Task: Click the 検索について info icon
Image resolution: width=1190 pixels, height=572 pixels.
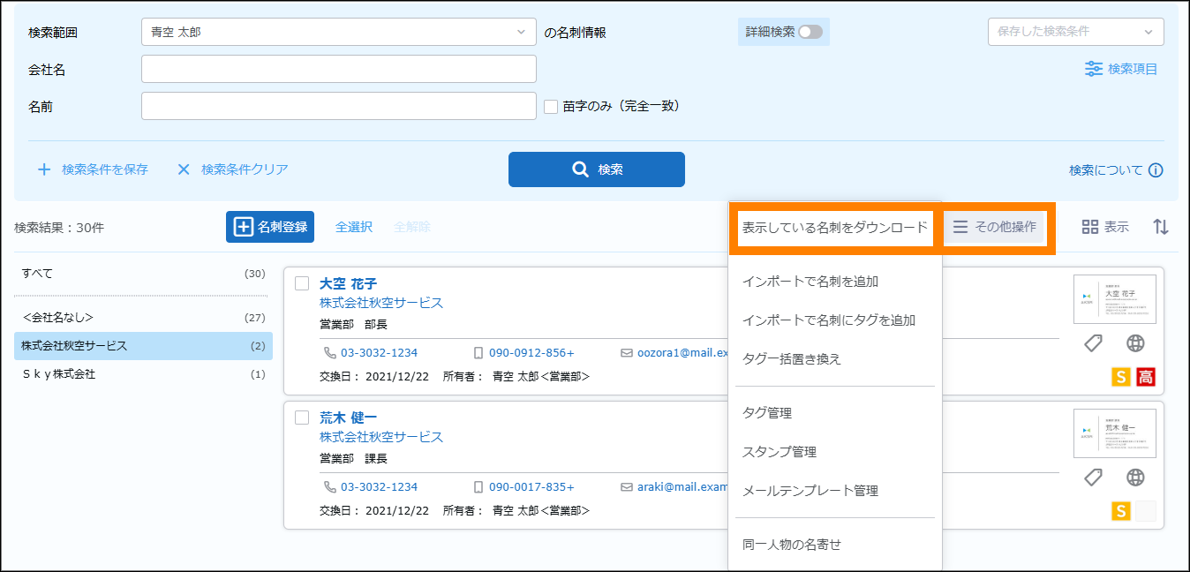Action: (x=1156, y=170)
